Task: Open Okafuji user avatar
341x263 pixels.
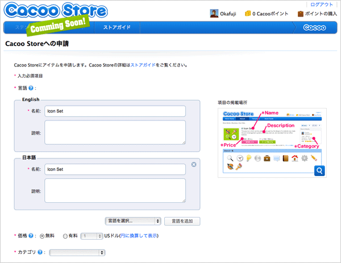Action: [x=214, y=14]
